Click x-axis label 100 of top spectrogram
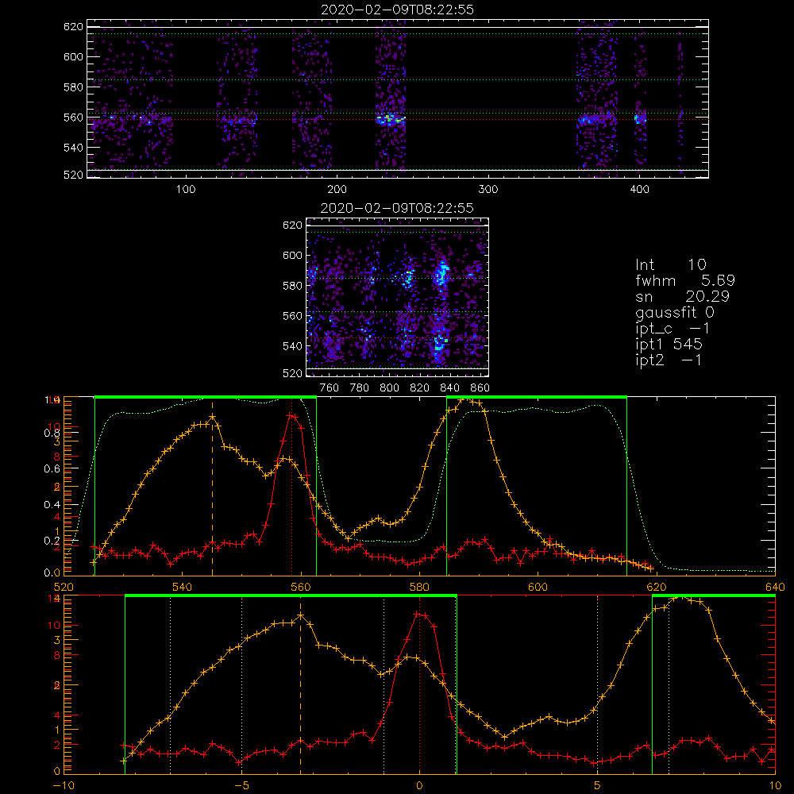Image resolution: width=794 pixels, height=794 pixels. 186,190
